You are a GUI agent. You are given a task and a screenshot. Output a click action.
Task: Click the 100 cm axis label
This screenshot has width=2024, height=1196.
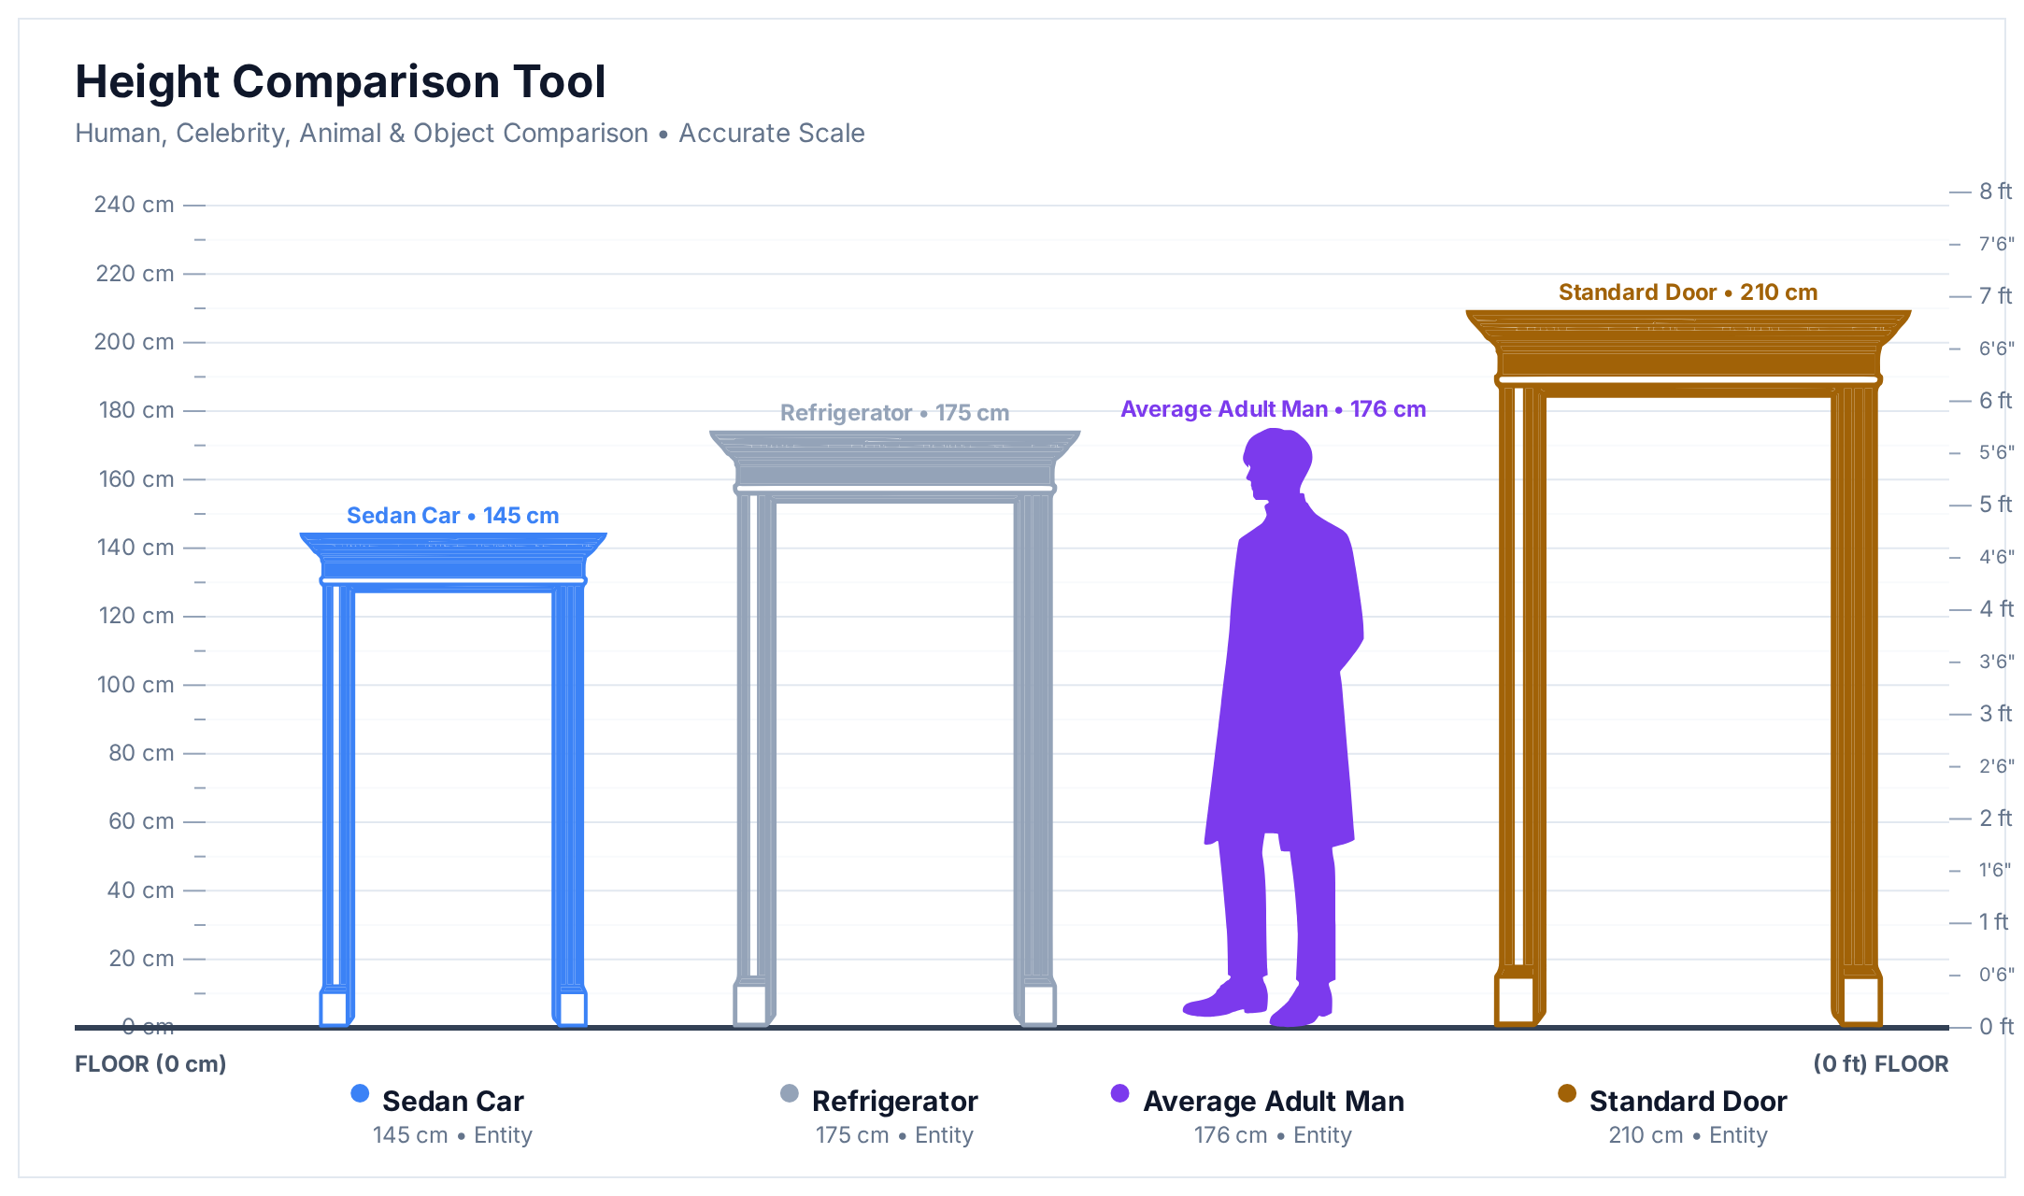[x=135, y=685]
